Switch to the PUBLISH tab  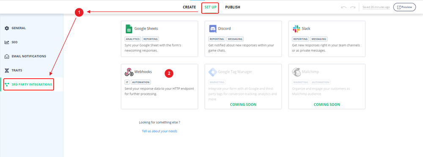(233, 7)
